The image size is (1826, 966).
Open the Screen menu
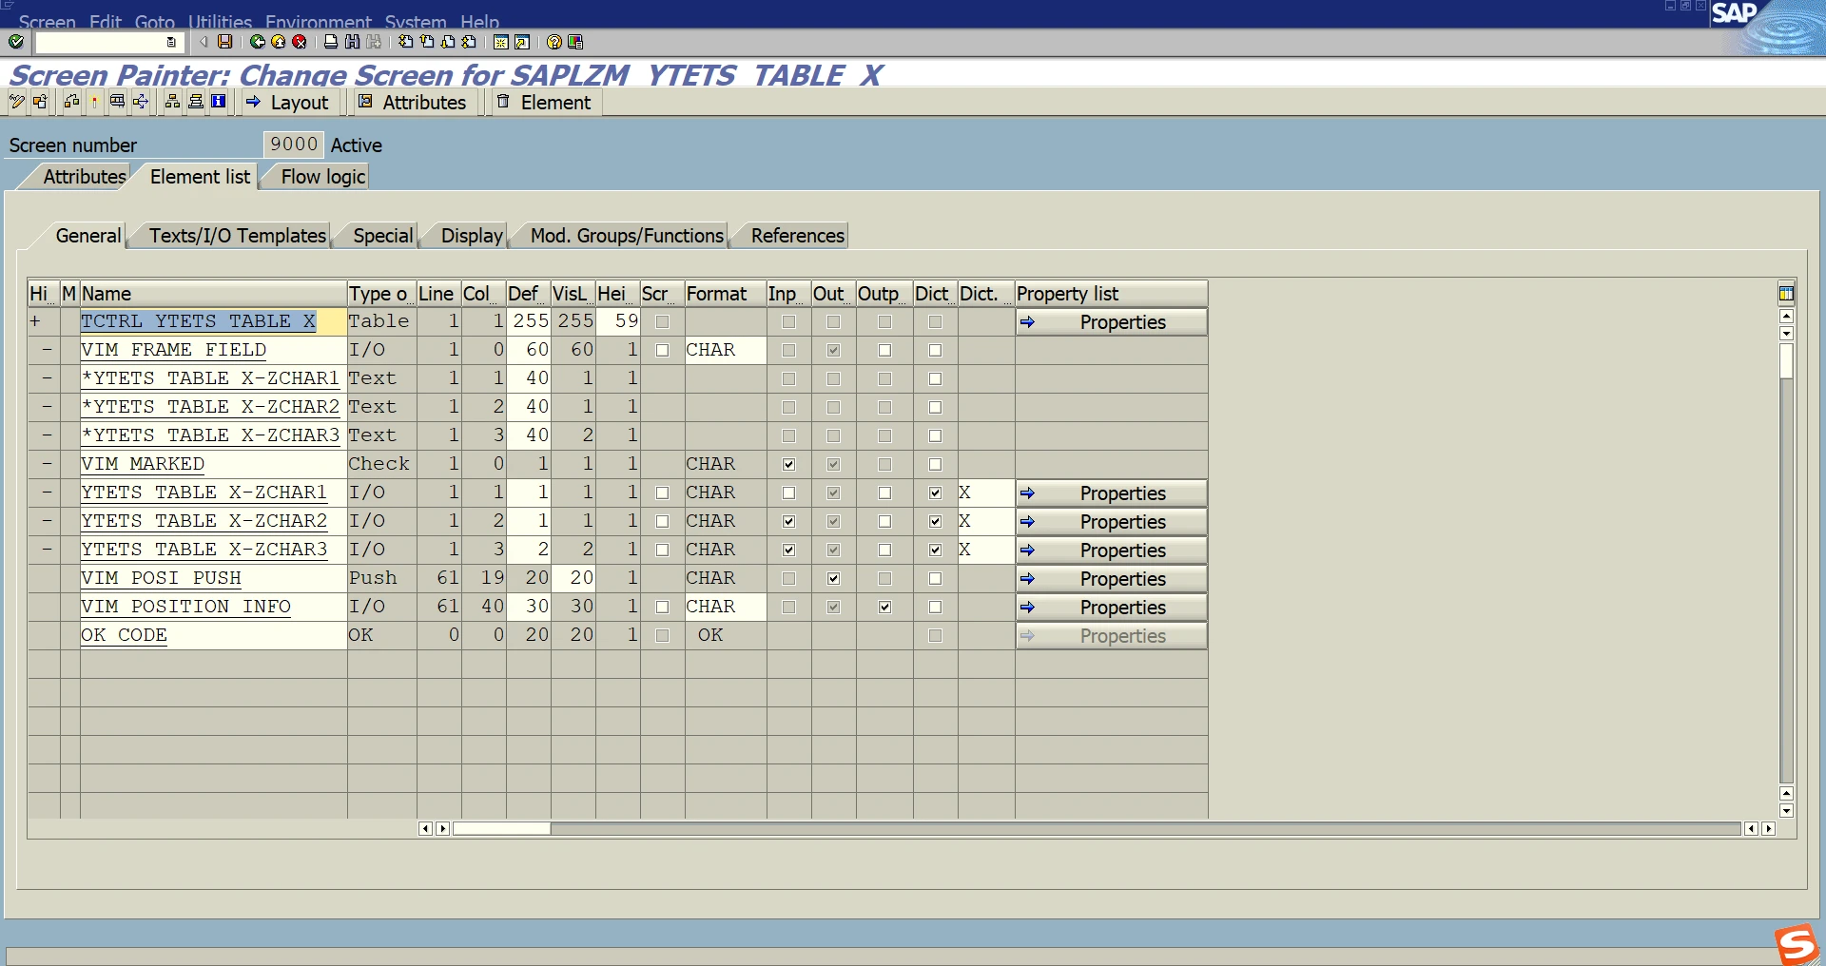pyautogui.click(x=47, y=21)
